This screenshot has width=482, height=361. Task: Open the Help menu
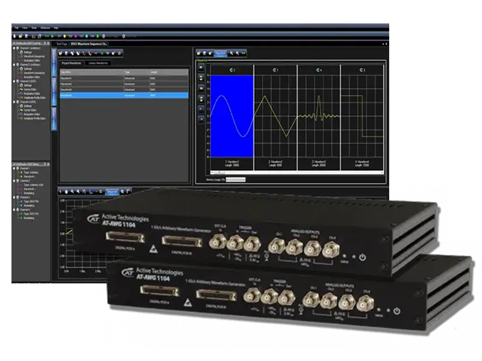(x=56, y=28)
